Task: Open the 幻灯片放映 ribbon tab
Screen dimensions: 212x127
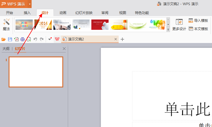Action: (x=84, y=13)
